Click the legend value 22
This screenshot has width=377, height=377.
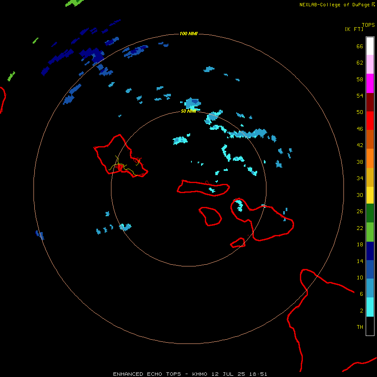coord(360,228)
